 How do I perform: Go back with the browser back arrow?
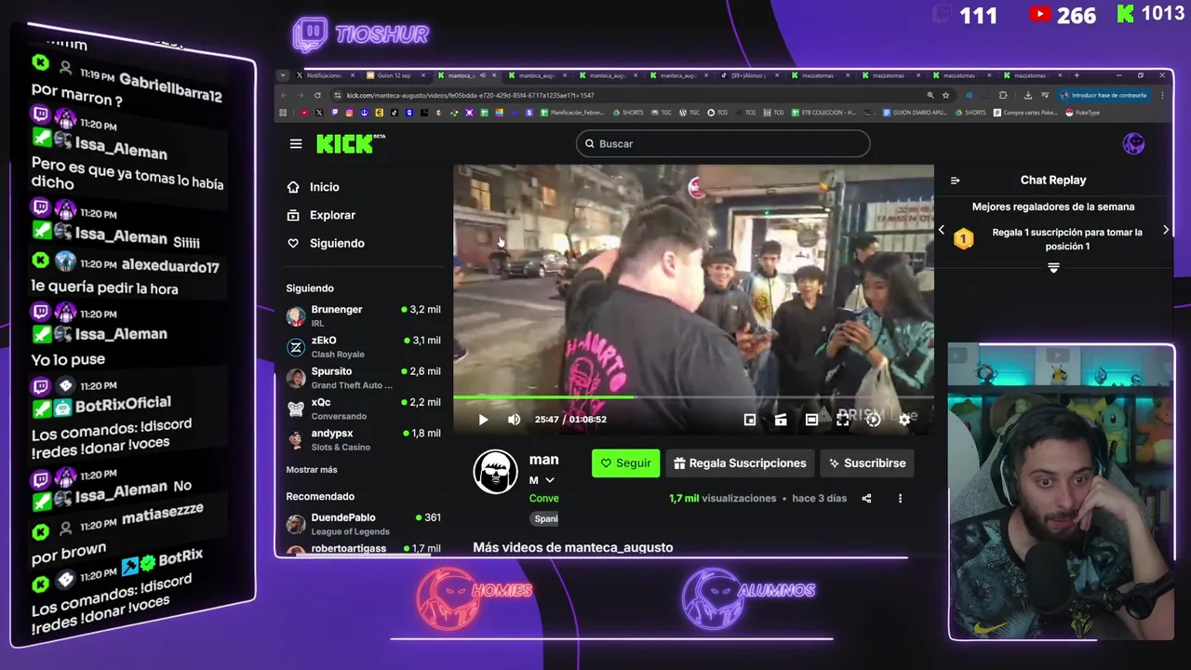[x=285, y=95]
